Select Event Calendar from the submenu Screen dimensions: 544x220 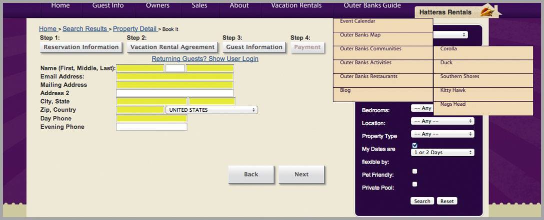[x=383, y=25]
